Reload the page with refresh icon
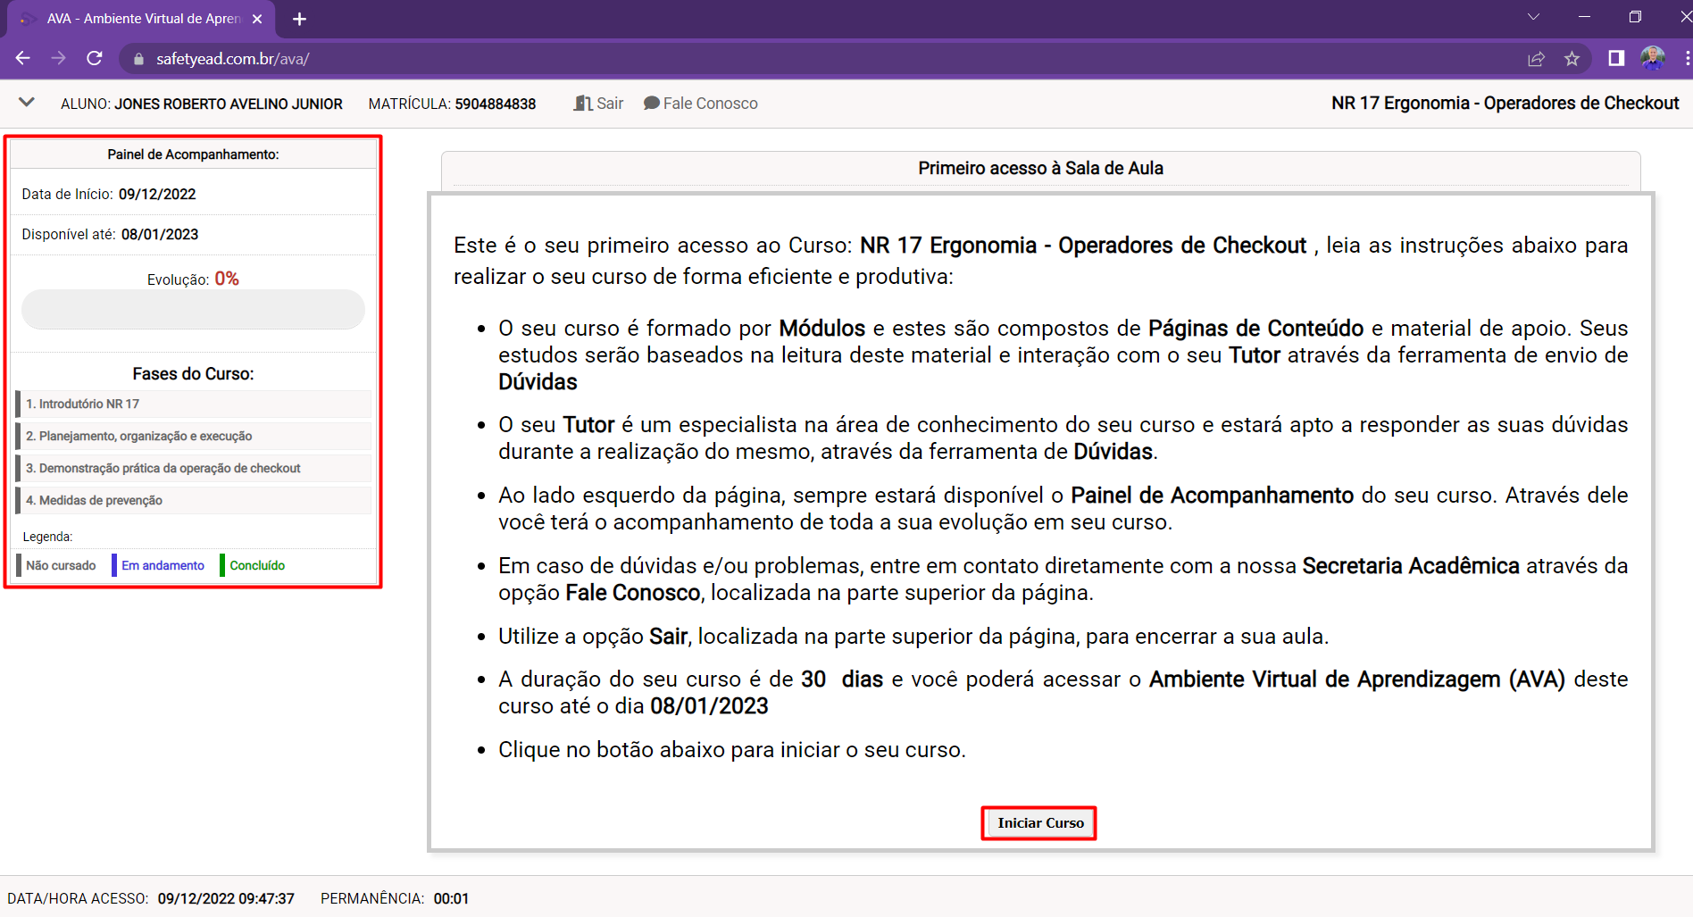 [95, 58]
